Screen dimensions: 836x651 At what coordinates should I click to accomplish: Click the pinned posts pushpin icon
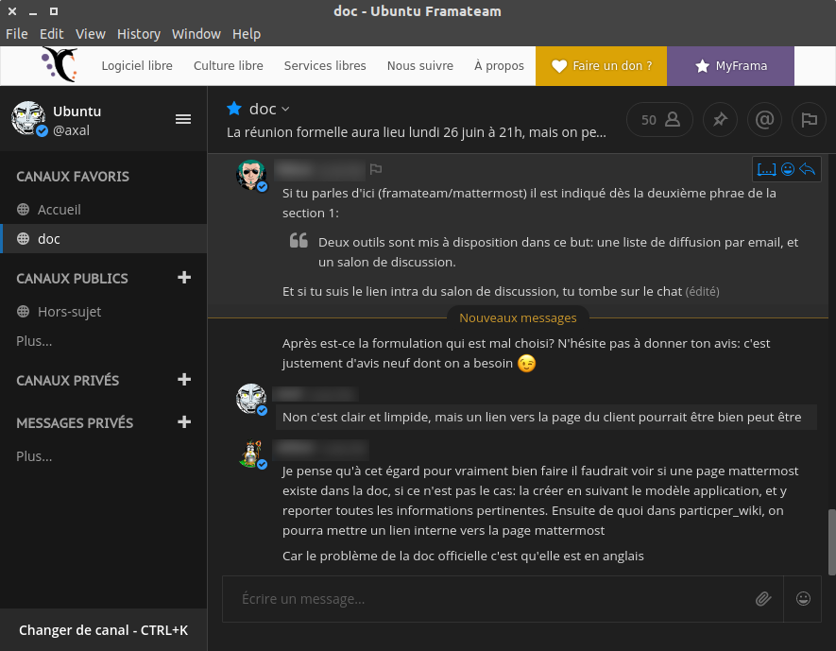(x=720, y=120)
